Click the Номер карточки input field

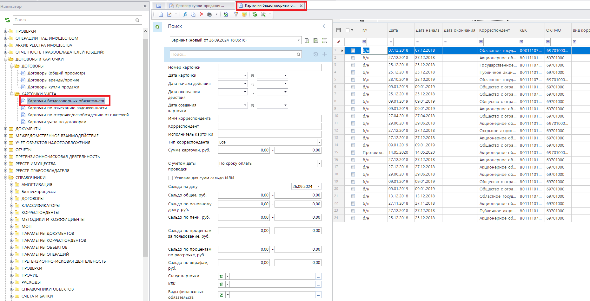269,67
